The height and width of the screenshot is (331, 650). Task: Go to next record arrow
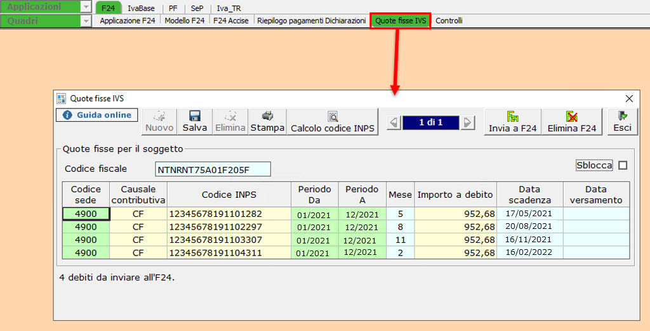click(468, 122)
